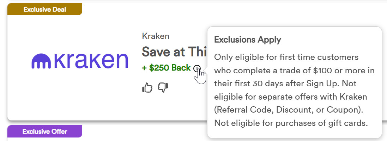
Task: Click the green "+ $250 Back" text
Action: pyautogui.click(x=166, y=68)
